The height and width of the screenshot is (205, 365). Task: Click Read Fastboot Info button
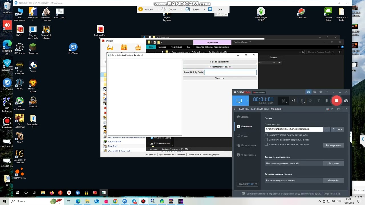pyautogui.click(x=220, y=62)
